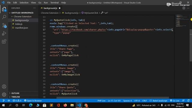
Task: Change CRLF end of line sequence
Action: [x=145, y=100]
